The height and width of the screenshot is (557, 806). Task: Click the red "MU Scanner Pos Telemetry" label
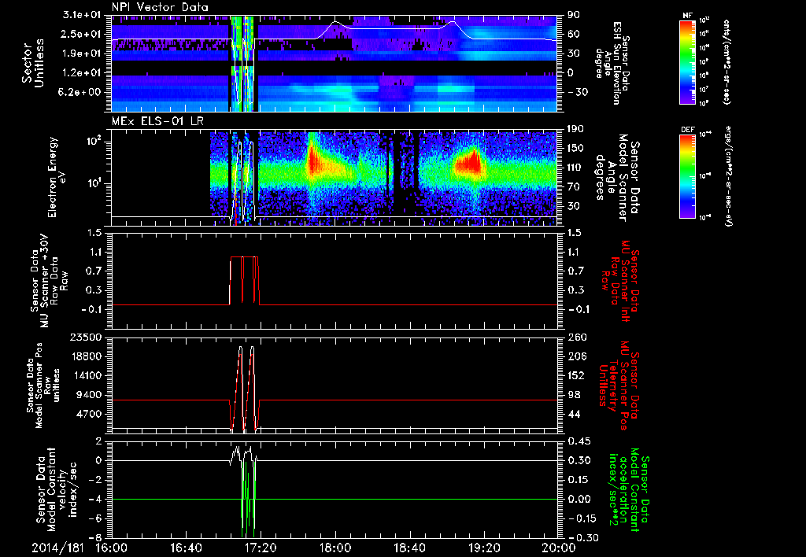tap(619, 385)
